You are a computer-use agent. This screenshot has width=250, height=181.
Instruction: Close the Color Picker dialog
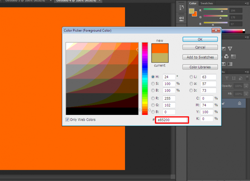(216, 30)
